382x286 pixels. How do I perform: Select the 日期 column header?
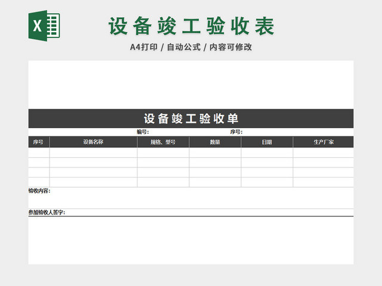tap(267, 142)
